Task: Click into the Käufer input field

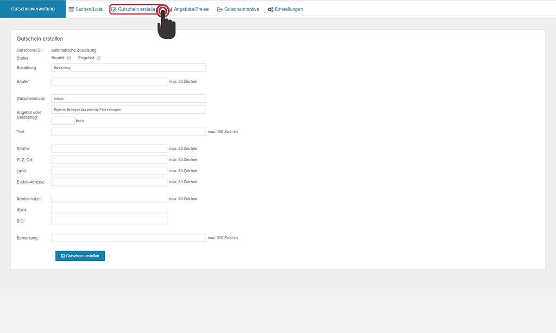Action: (109, 81)
